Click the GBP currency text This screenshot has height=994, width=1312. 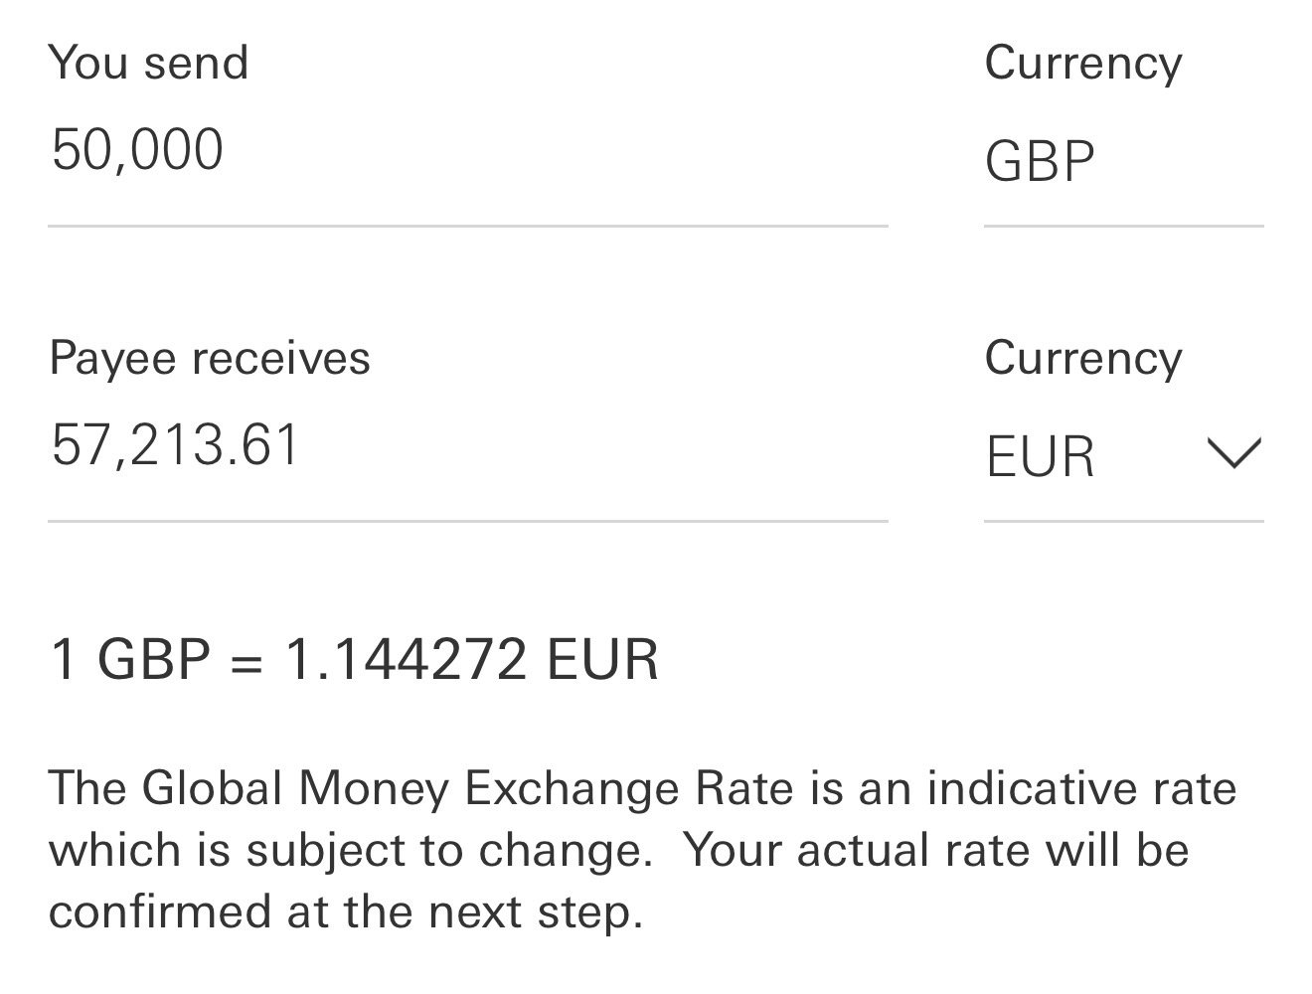pos(1040,162)
